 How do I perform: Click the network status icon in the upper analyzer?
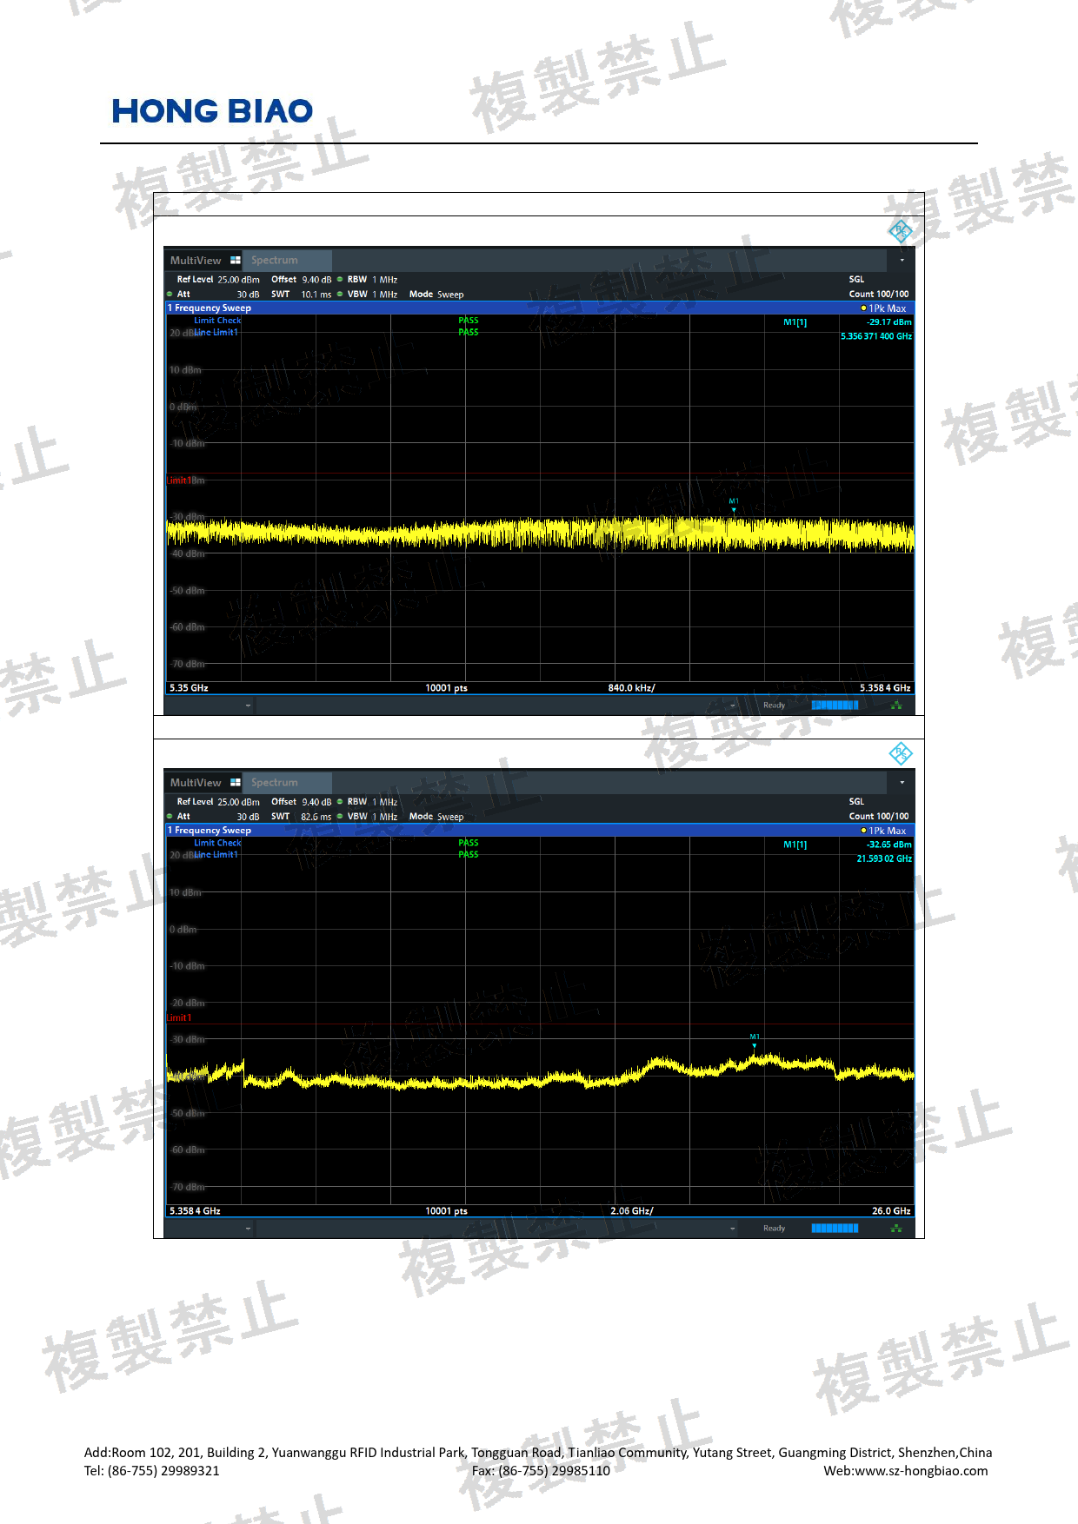[x=896, y=706]
